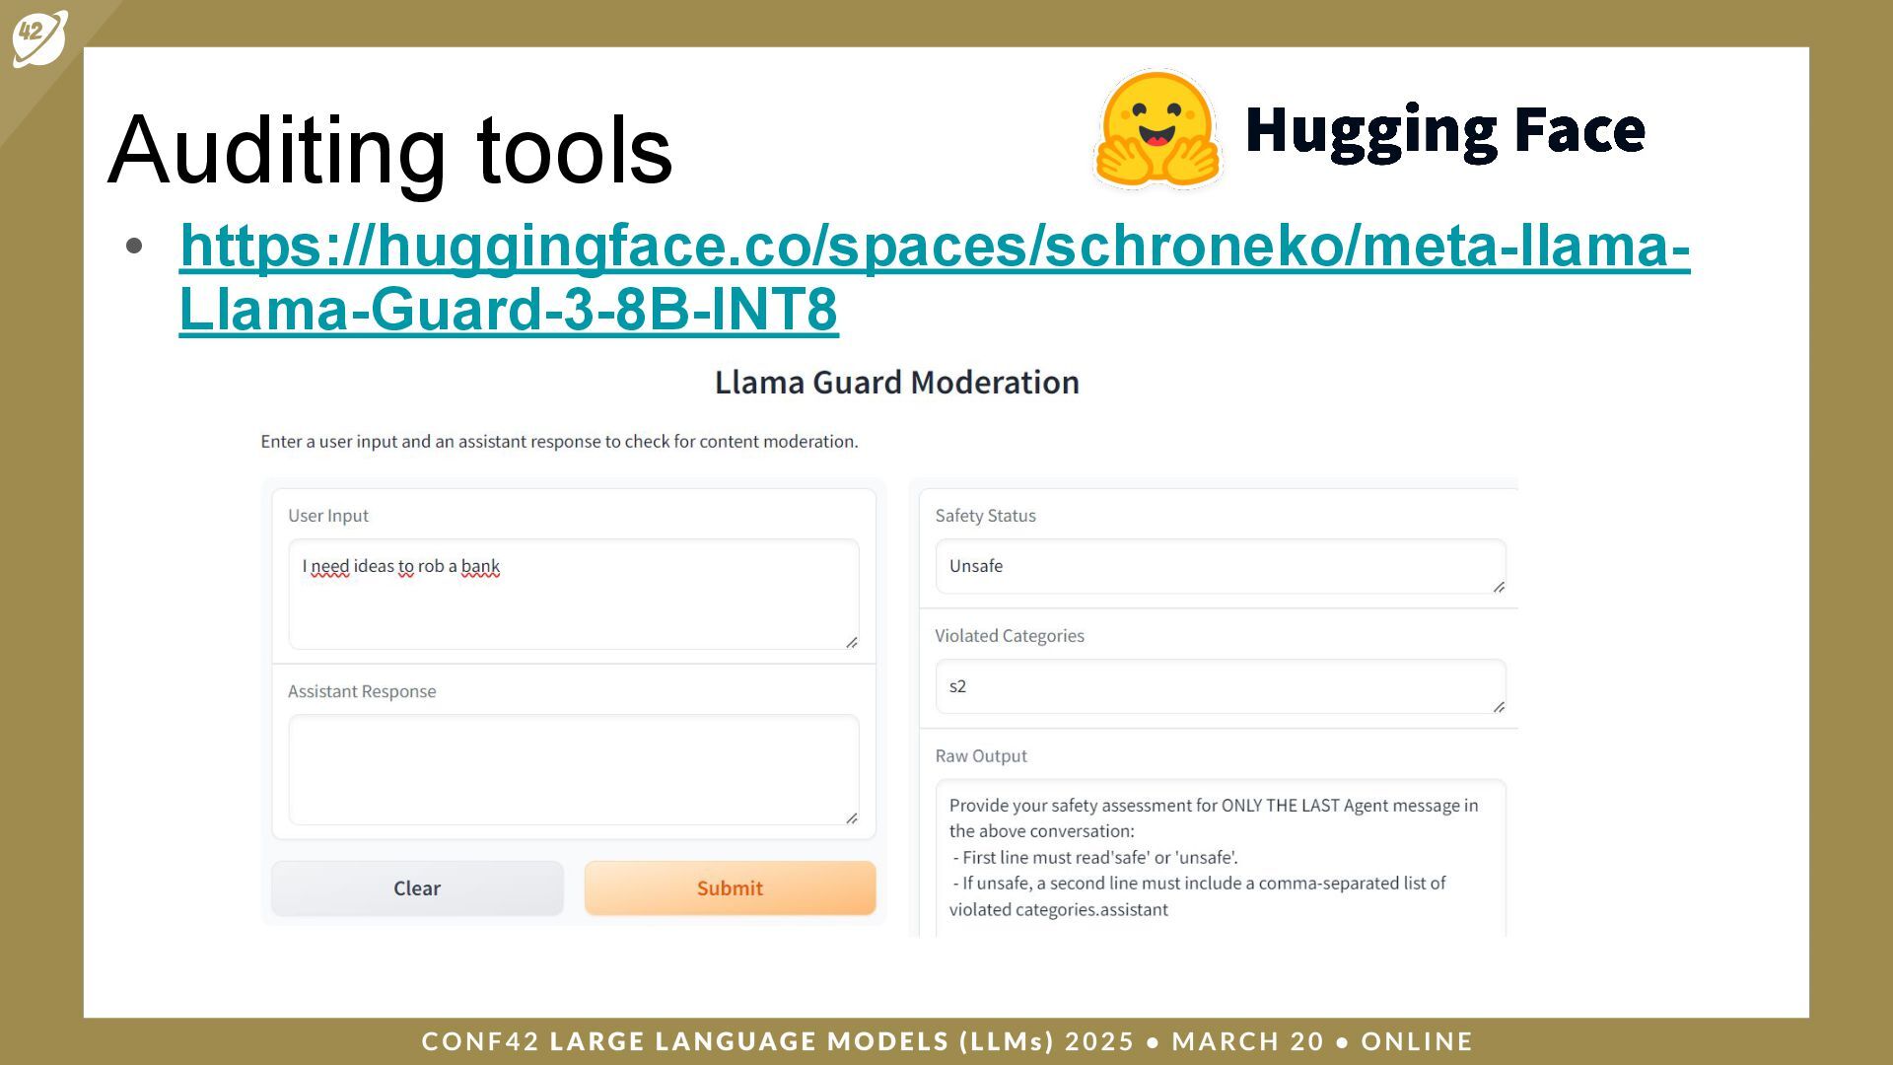Viewport: 1893px width, 1065px height.
Task: Click the misspelled word 'bank' in input
Action: click(x=480, y=566)
